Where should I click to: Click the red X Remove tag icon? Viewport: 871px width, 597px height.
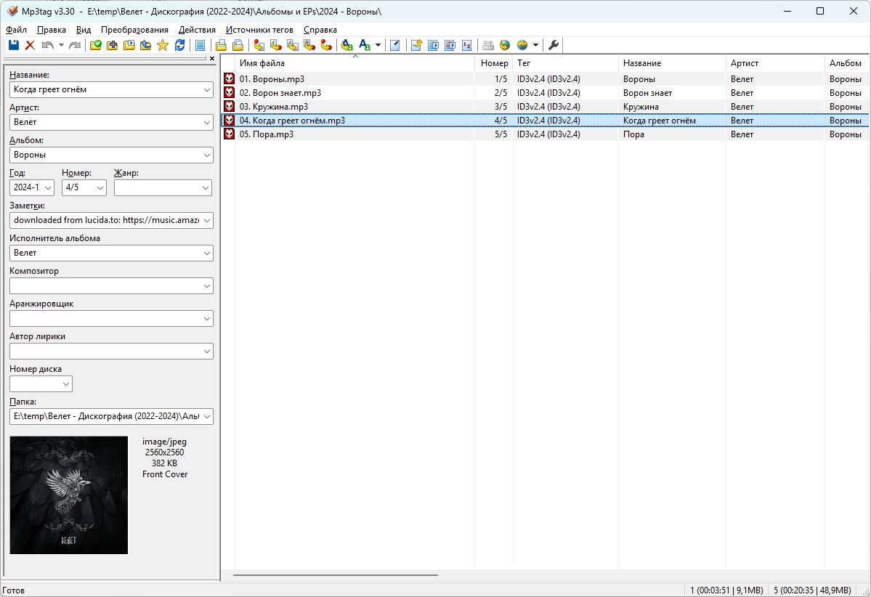(x=30, y=46)
